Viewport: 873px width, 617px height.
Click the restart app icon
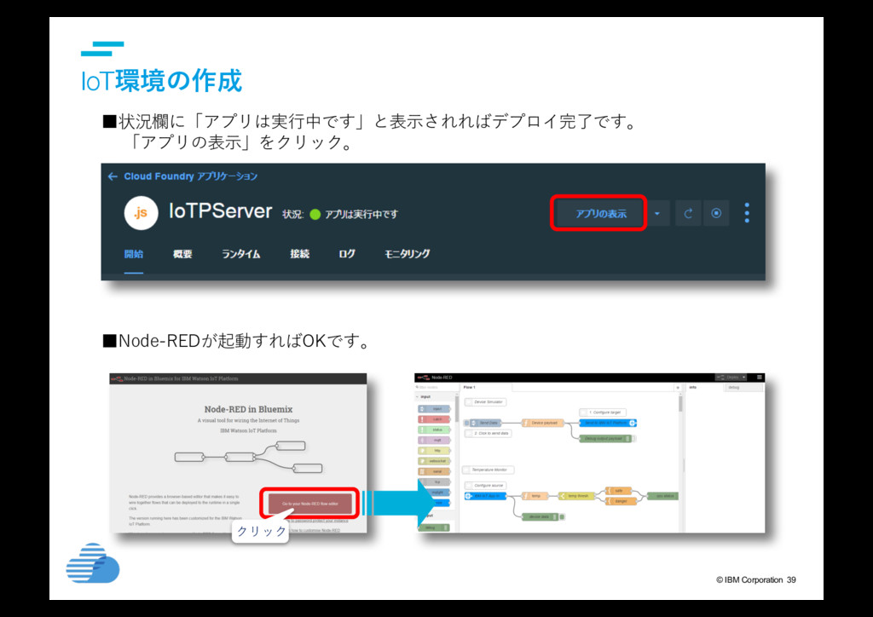tap(688, 213)
